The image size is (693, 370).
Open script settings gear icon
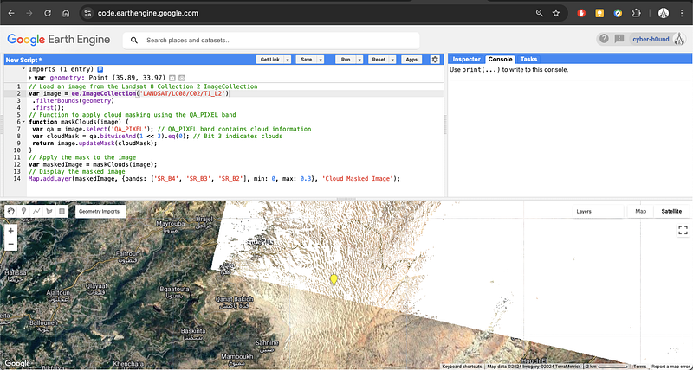tap(435, 60)
